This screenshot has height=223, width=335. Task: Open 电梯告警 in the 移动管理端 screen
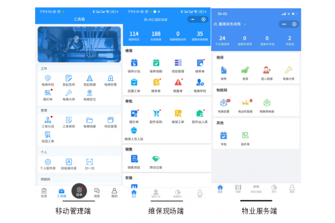(x=111, y=78)
